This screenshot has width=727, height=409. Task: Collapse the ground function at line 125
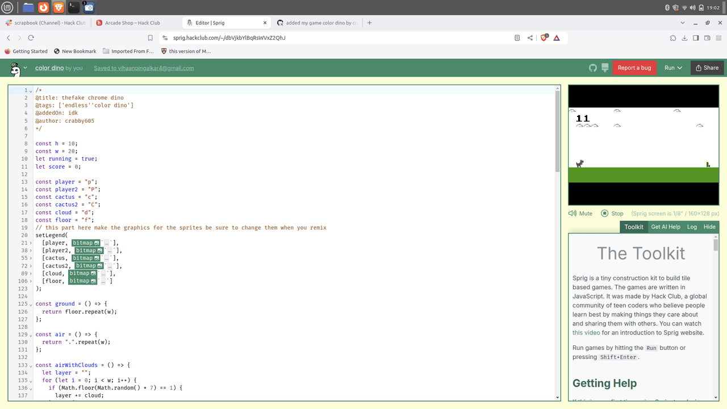tap(31, 304)
